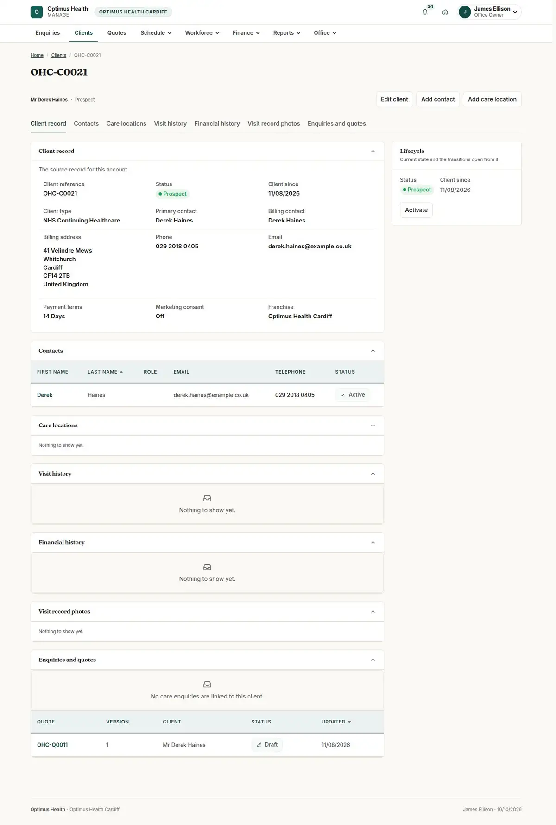The image size is (556, 825).
Task: Click the pencil icon on Draft status
Action: [259, 745]
